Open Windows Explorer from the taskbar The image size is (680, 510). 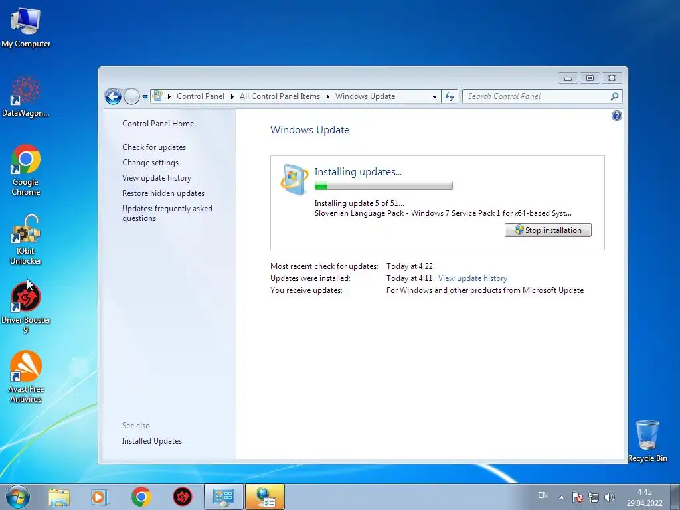point(59,497)
